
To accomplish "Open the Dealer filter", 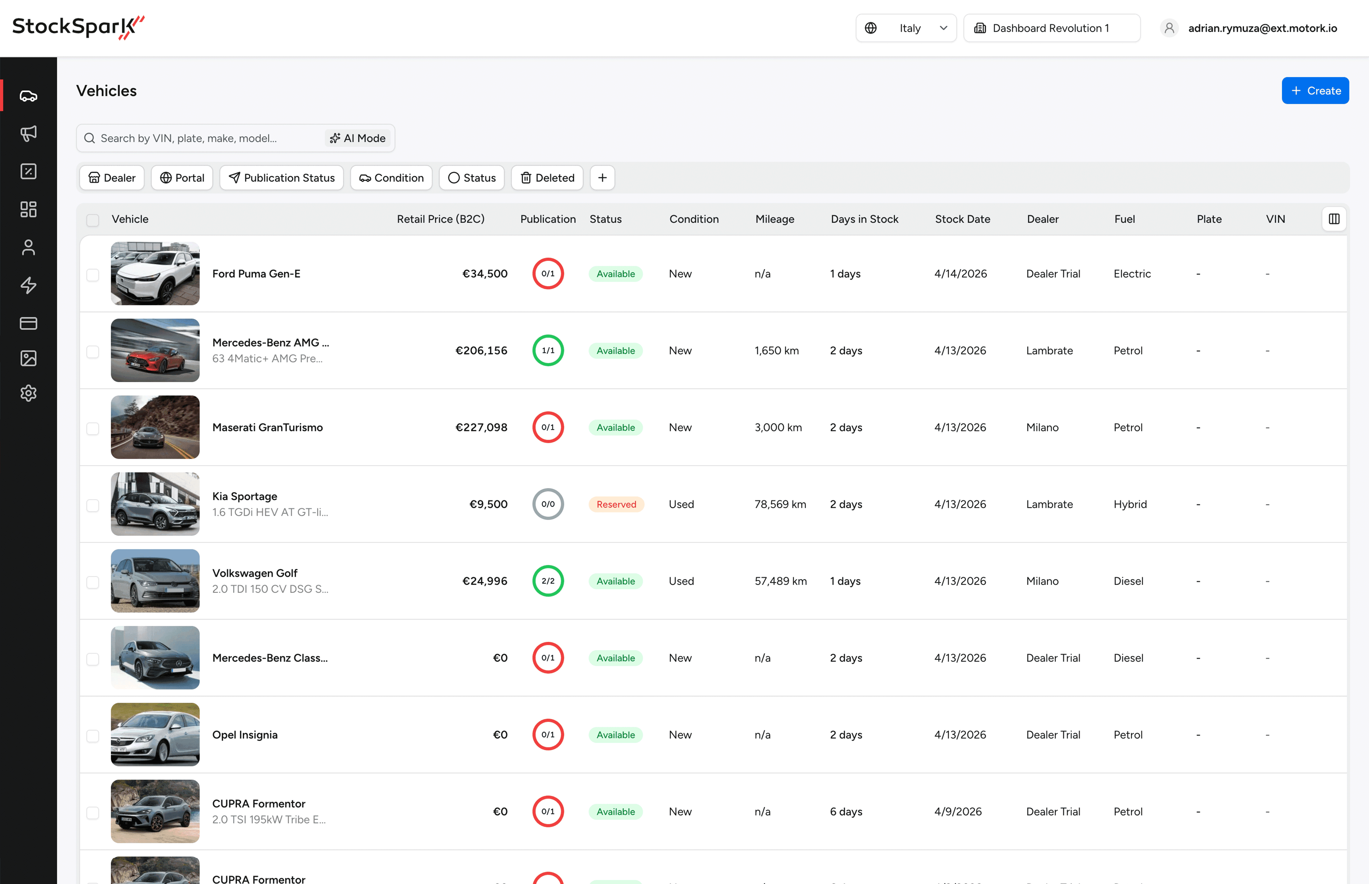I will 112,178.
